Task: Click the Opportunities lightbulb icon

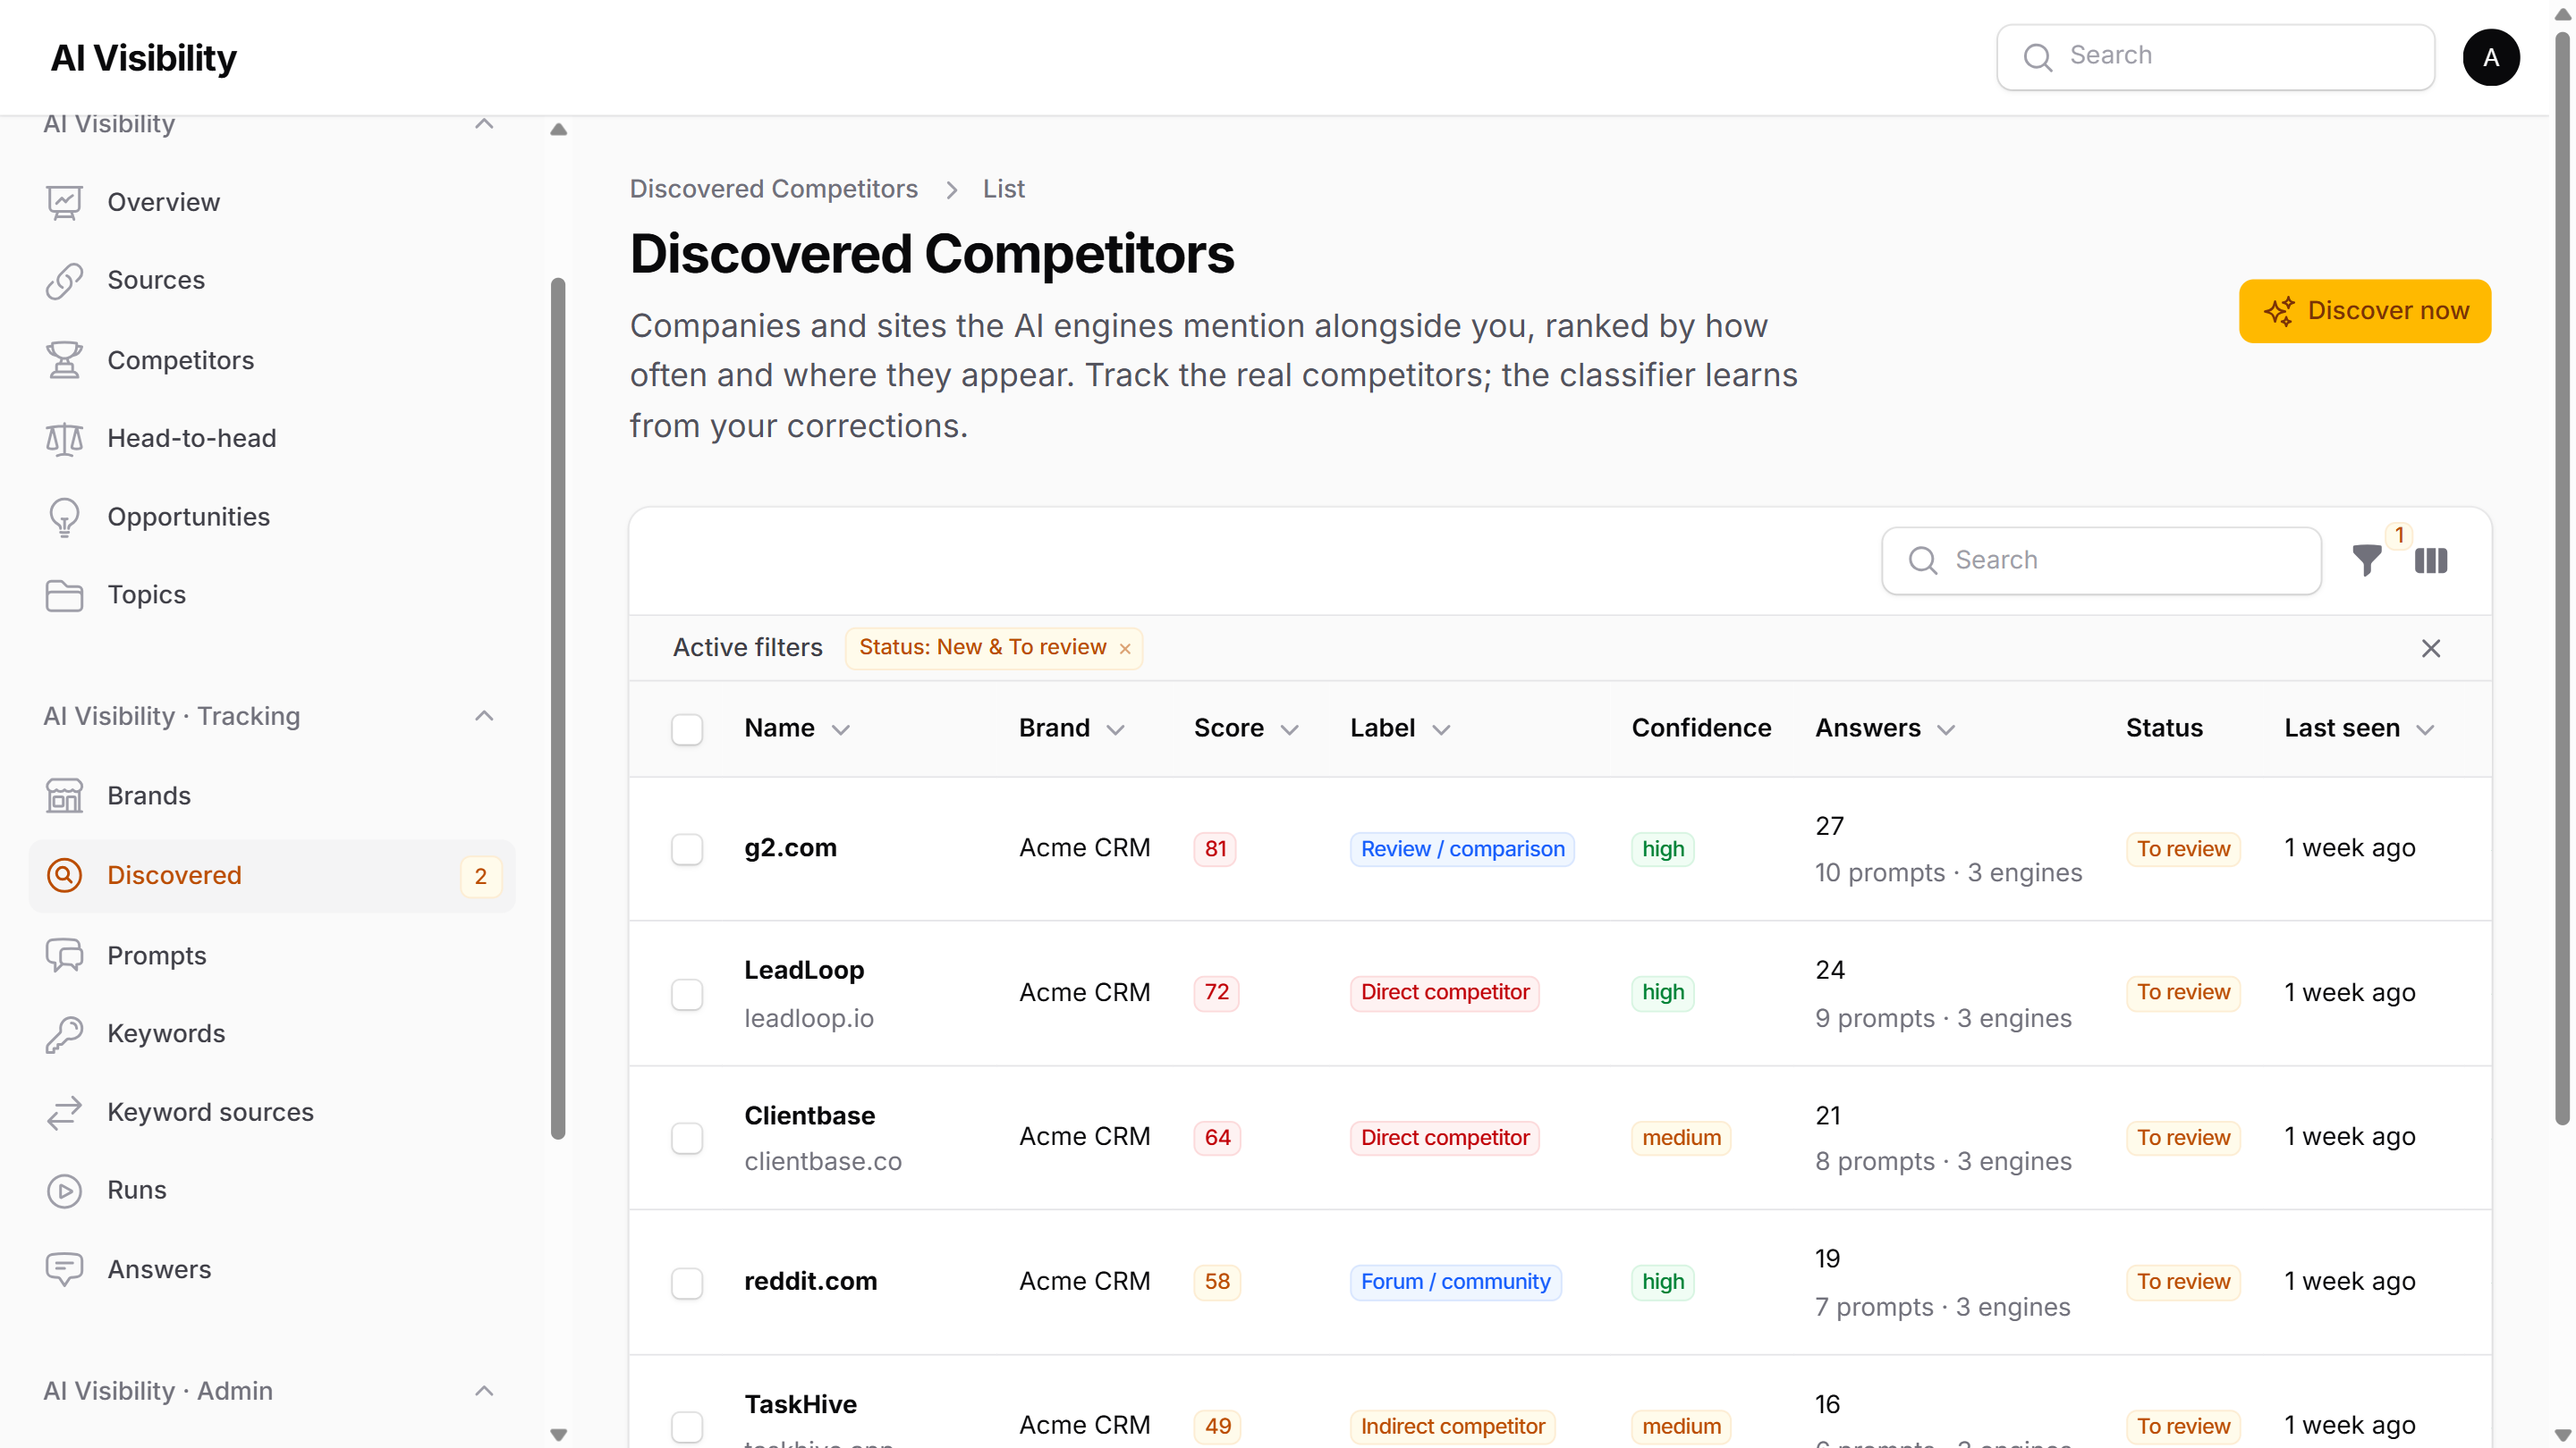Action: 64,517
